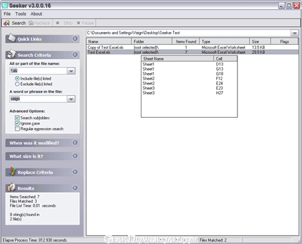The image size is (302, 244).
Task: Select Copy of Test Excel.xls row
Action: (193, 47)
